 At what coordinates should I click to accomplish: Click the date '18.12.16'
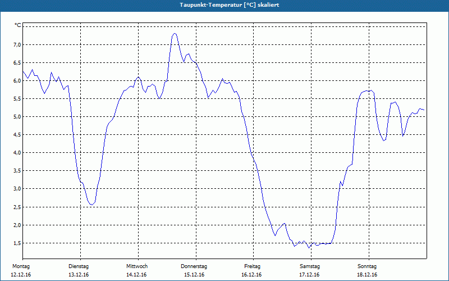point(367,275)
